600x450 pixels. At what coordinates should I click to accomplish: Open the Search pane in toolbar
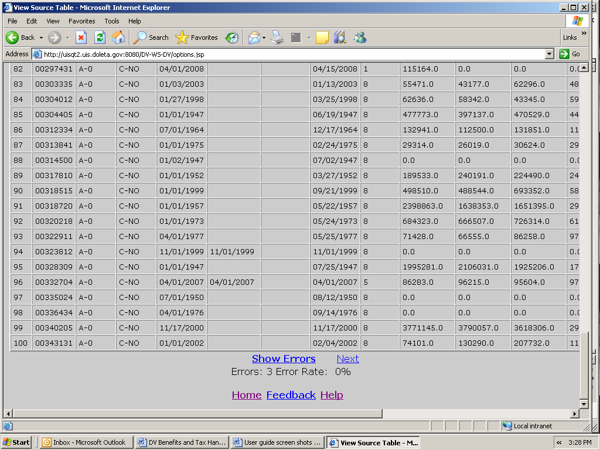tap(151, 37)
